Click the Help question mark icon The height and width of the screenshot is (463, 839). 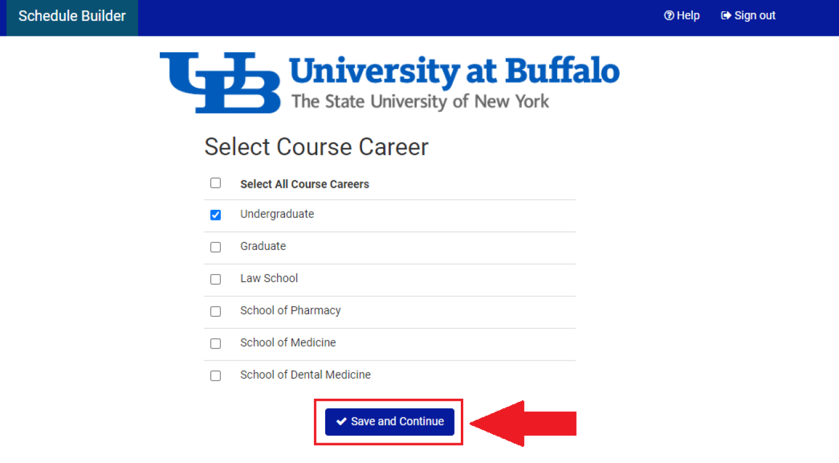point(668,15)
